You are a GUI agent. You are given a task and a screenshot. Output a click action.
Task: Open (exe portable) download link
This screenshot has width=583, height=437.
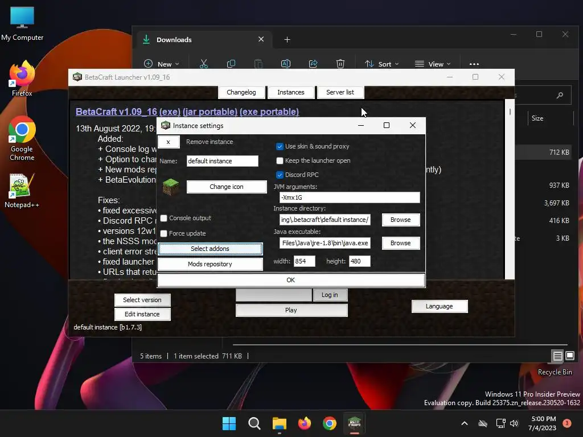click(x=269, y=112)
